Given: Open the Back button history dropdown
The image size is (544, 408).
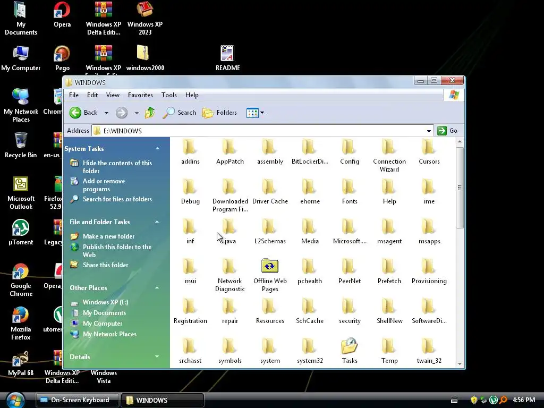Looking at the screenshot, I should pyautogui.click(x=106, y=113).
